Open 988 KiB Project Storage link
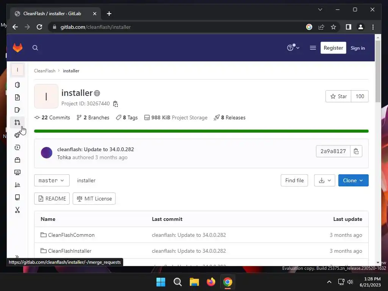Viewport: 388px width, 291px height. tap(176, 117)
